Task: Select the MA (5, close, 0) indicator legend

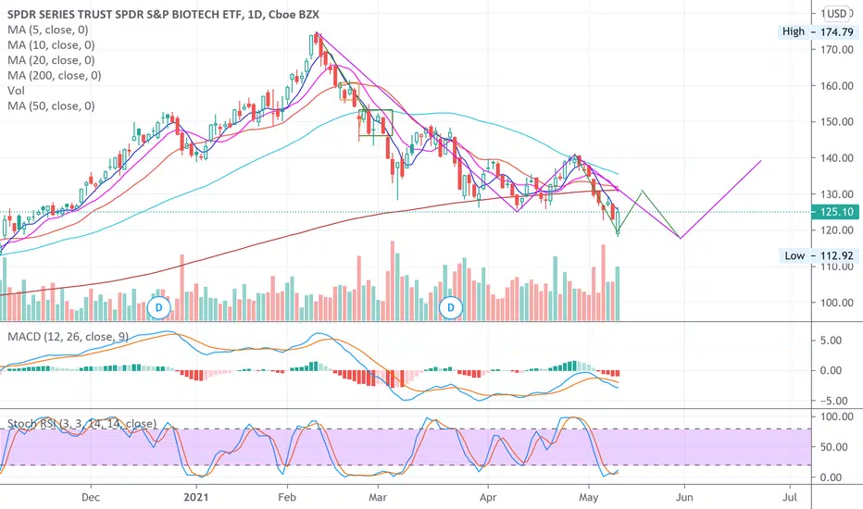Action: [48, 30]
